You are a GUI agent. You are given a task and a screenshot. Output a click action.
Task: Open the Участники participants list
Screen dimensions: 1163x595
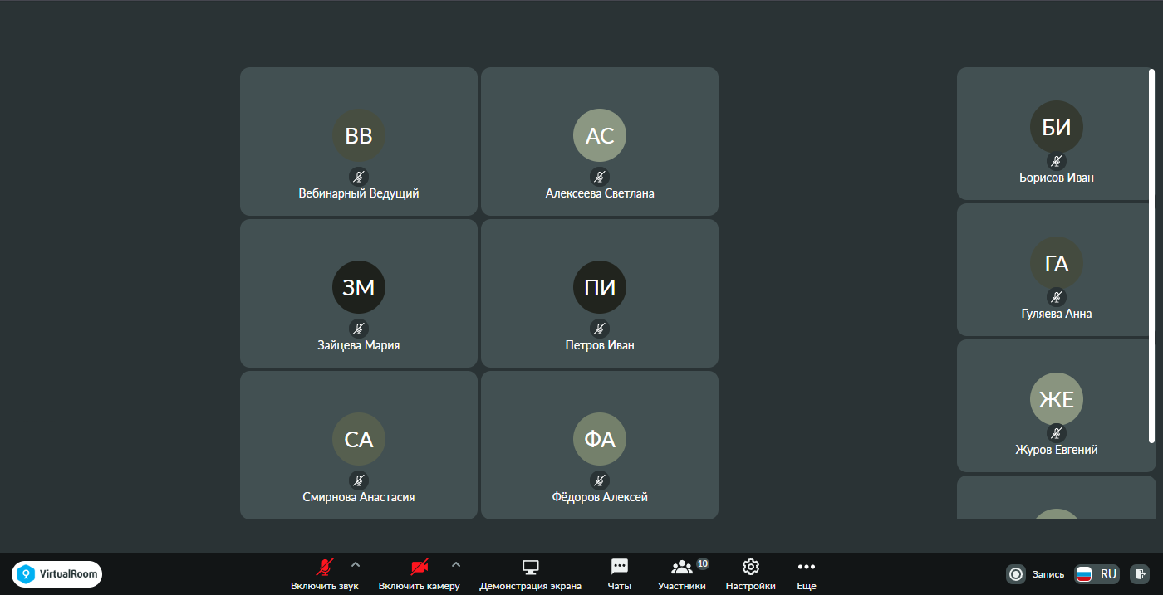(x=682, y=573)
